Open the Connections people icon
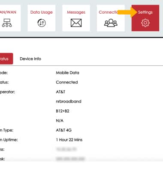Viewport: 163px width, 171px height. [x=111, y=23]
